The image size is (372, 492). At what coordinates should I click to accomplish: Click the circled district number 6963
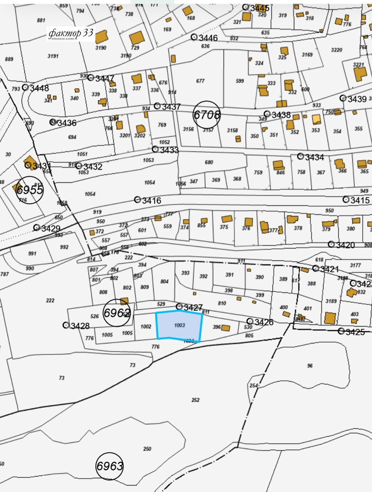110,466
